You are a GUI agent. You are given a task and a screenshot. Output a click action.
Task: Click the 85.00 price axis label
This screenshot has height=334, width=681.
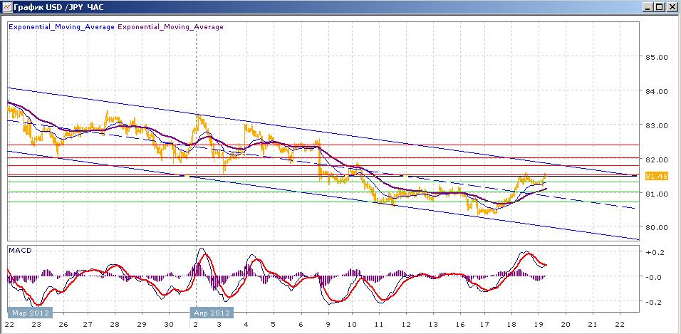(656, 57)
